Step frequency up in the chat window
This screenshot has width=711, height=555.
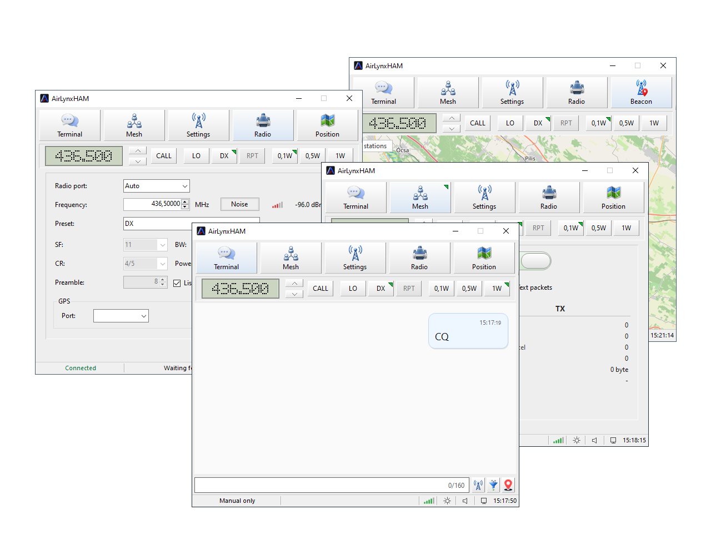point(294,283)
